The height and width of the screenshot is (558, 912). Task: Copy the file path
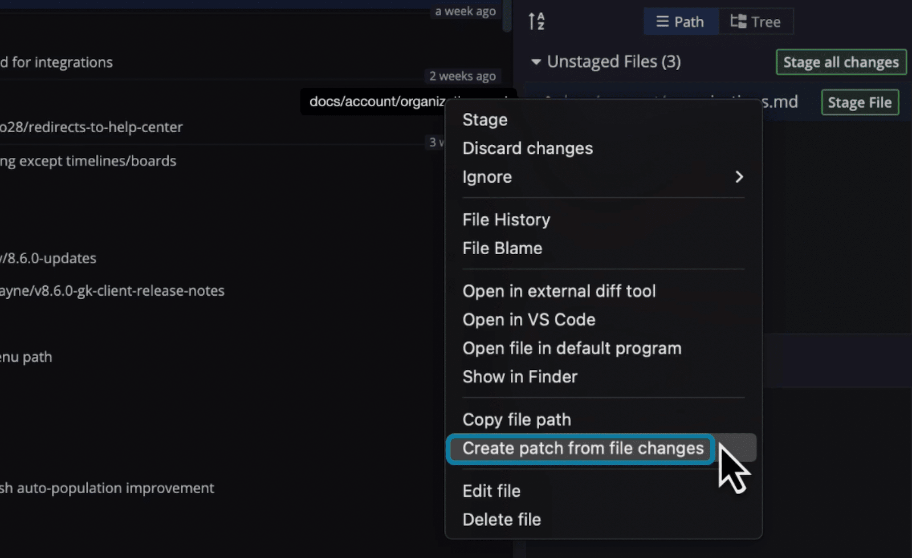[x=516, y=419]
